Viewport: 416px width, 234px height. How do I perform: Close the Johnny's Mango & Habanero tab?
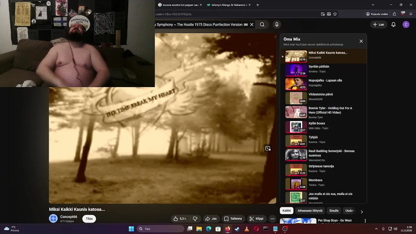coord(250,5)
